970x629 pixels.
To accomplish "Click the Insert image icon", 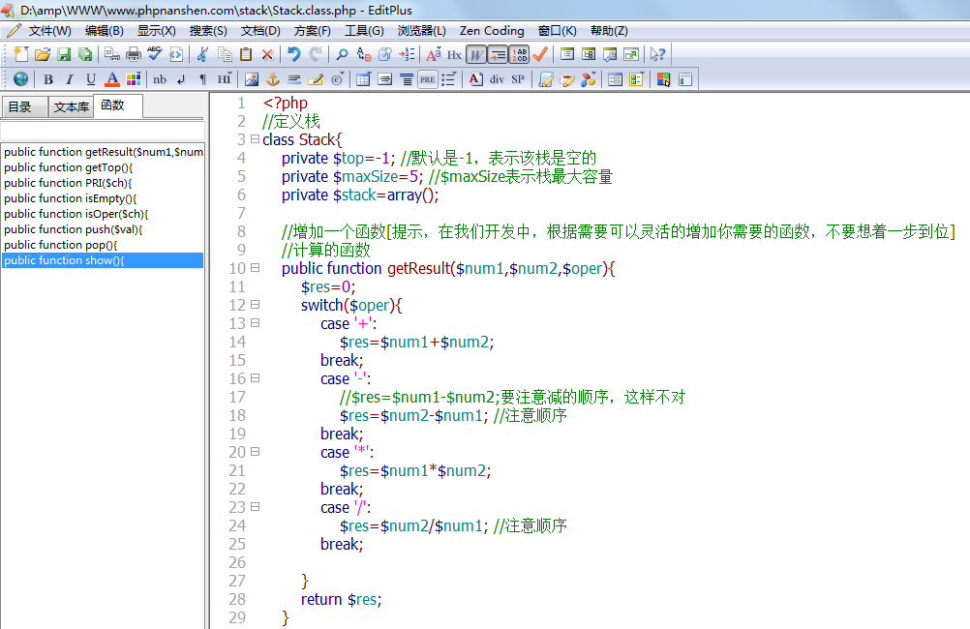I will coord(252,79).
